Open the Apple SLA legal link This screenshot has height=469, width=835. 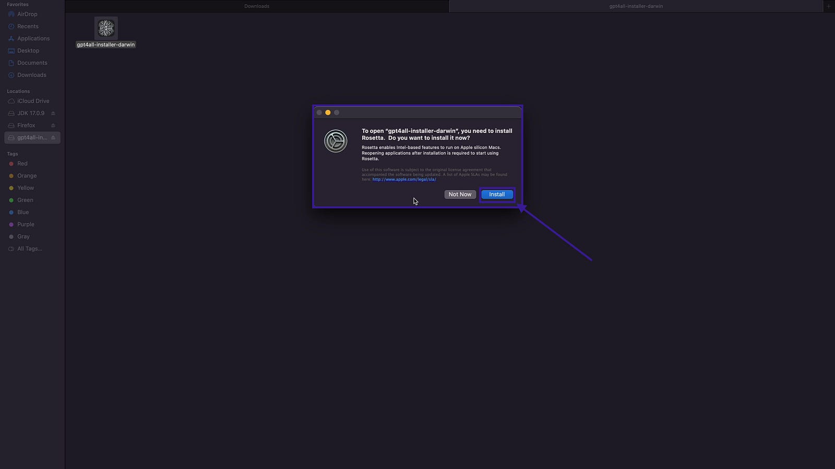click(x=404, y=179)
